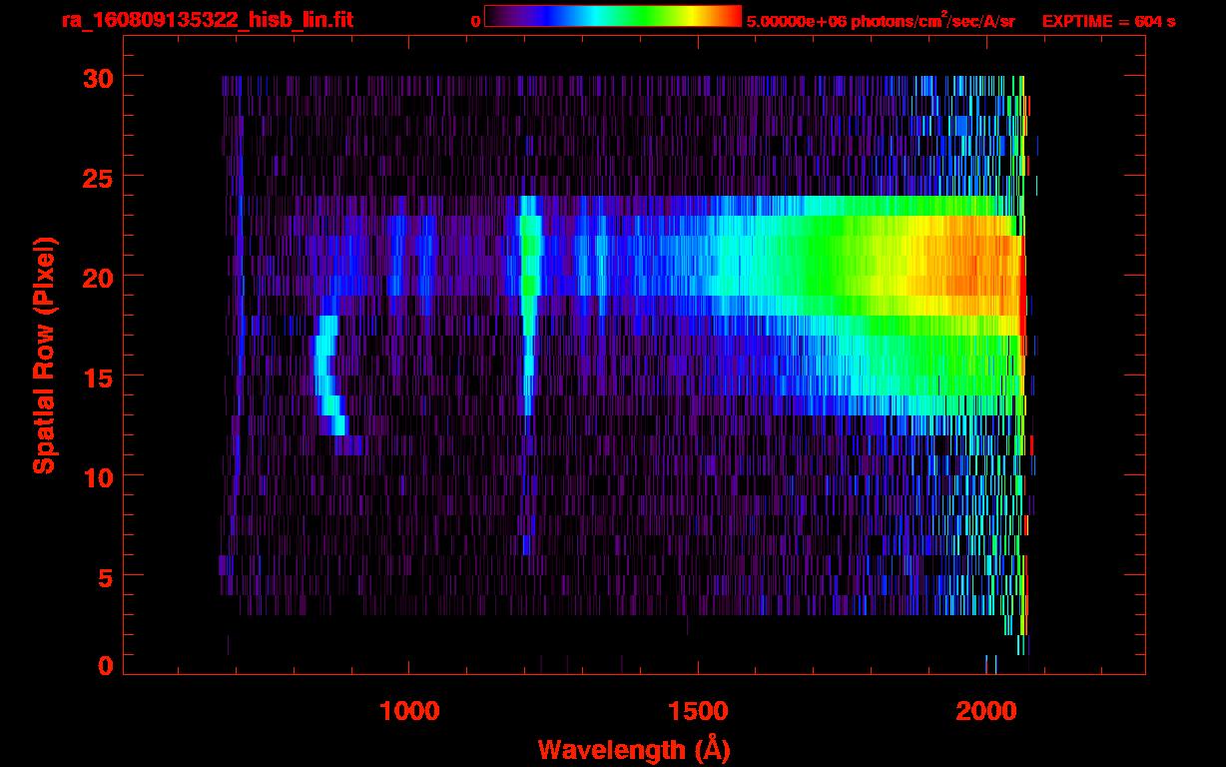This screenshot has height=767, width=1226.
Task: Click the colorbar minimum label 0
Action: tap(476, 21)
